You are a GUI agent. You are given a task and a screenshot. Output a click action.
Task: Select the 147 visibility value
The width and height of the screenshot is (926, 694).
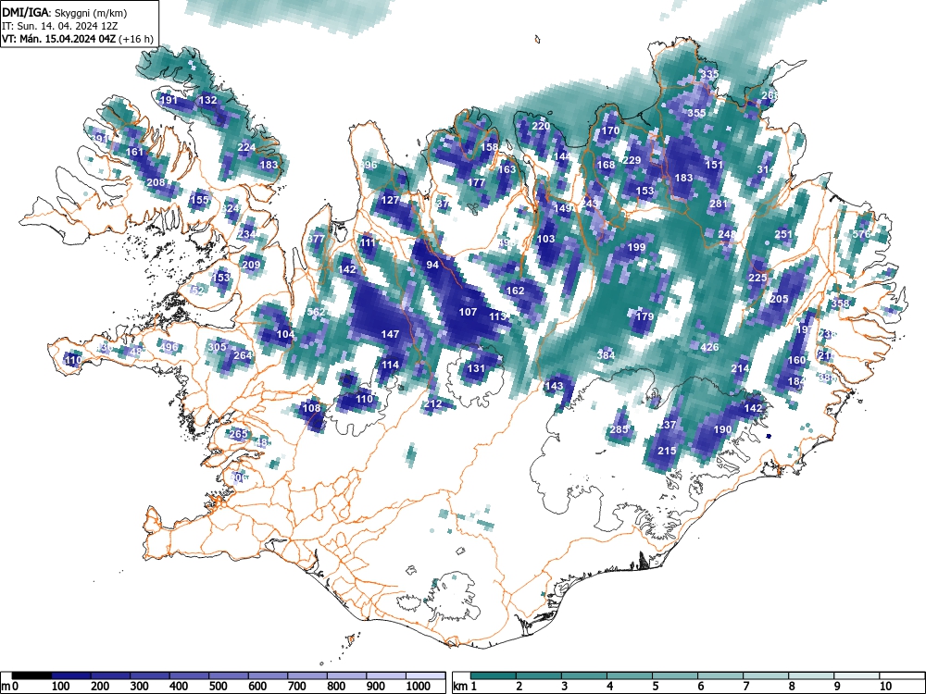pos(390,334)
